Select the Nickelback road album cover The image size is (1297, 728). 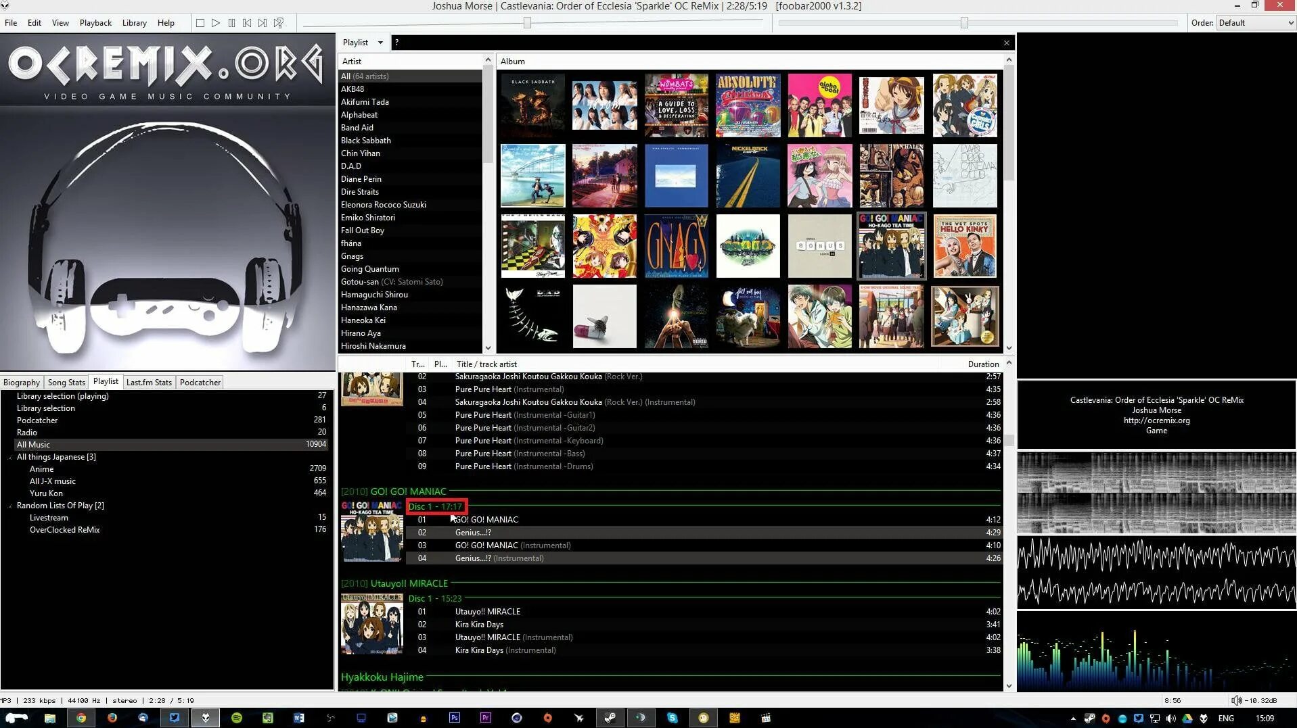pos(748,176)
